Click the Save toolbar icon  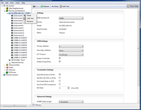(34, 6)
